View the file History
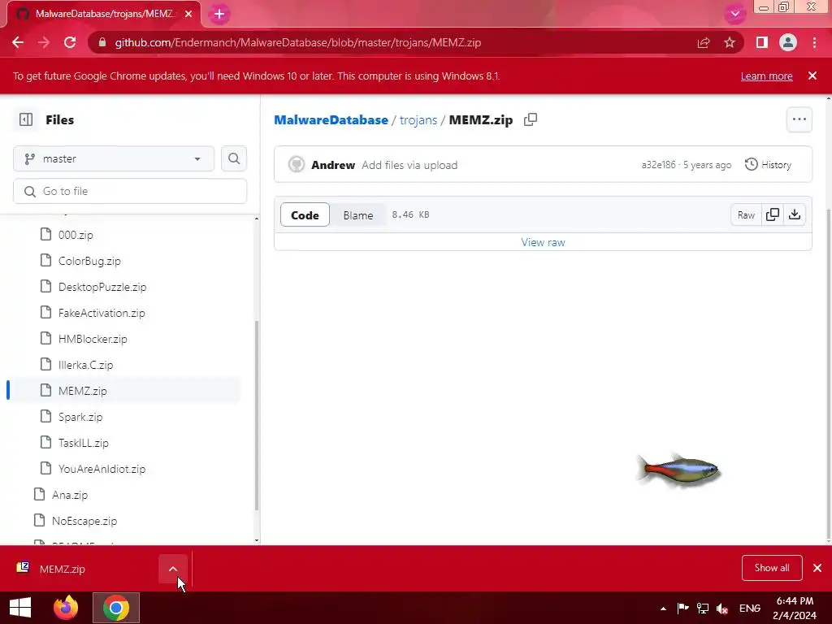The height and width of the screenshot is (624, 832). click(x=768, y=164)
